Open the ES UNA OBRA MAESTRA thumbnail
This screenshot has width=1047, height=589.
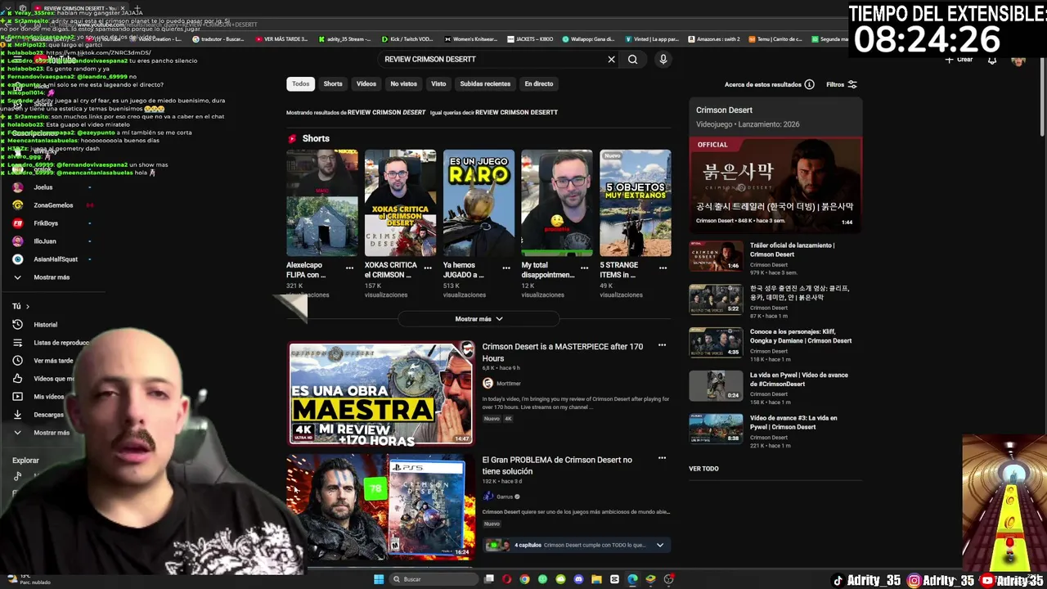(x=380, y=393)
